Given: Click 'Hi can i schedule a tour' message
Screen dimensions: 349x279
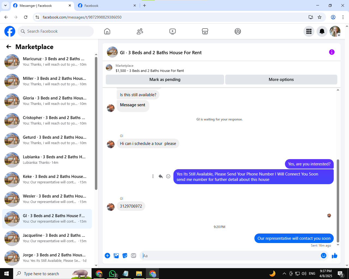Looking at the screenshot, I should [148, 144].
